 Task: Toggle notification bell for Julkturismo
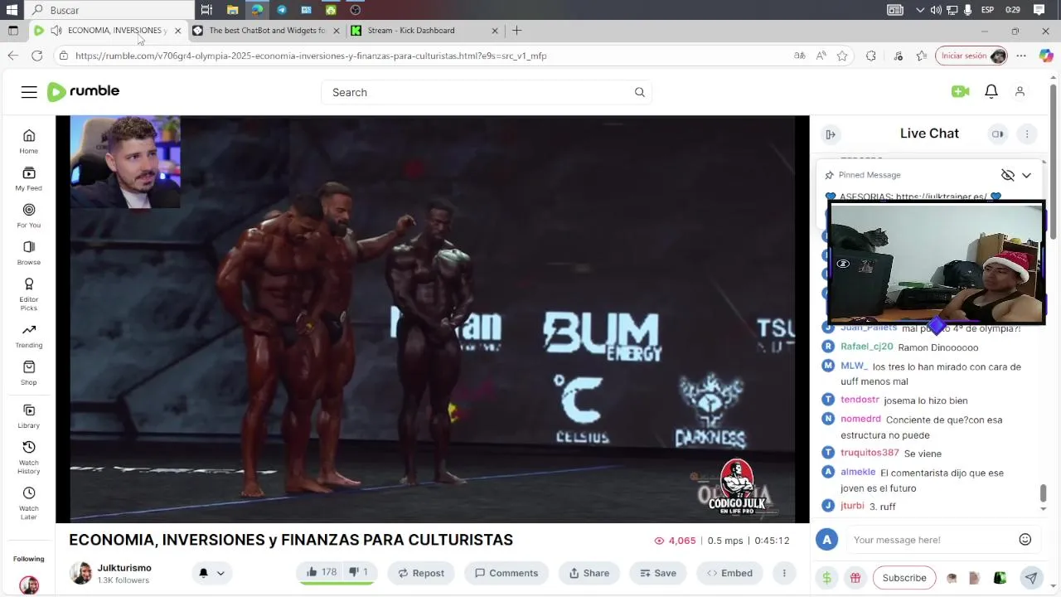click(x=203, y=573)
